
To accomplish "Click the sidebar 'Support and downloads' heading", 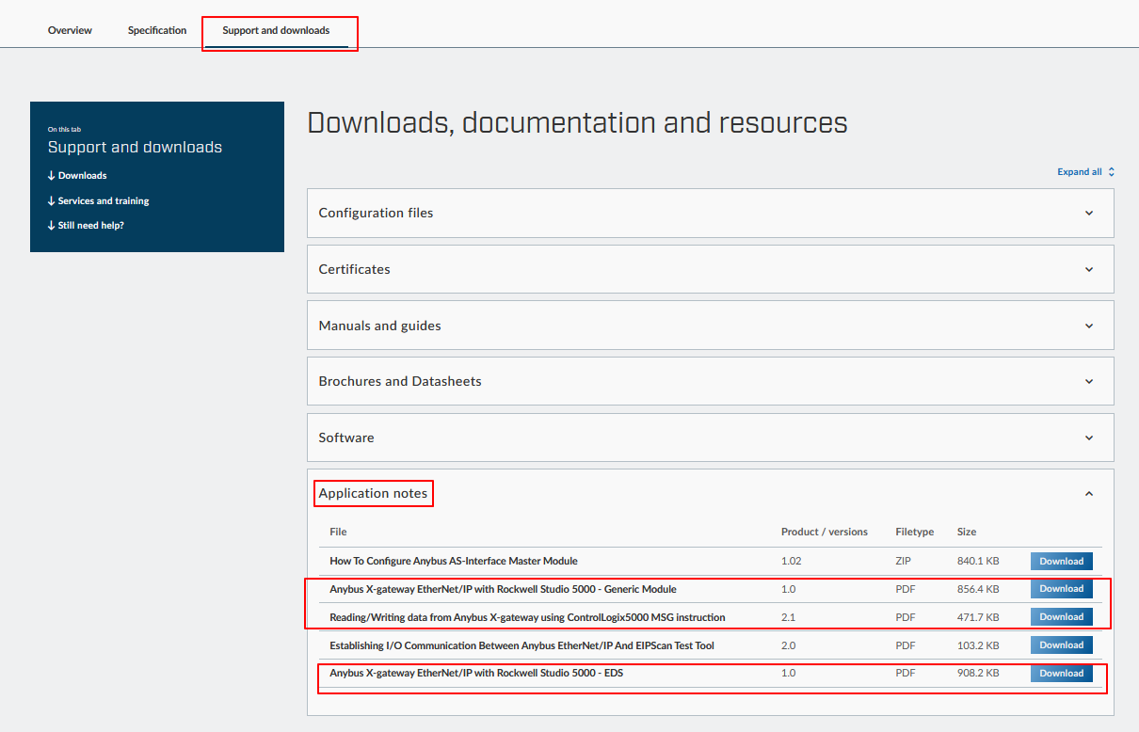I will [135, 147].
